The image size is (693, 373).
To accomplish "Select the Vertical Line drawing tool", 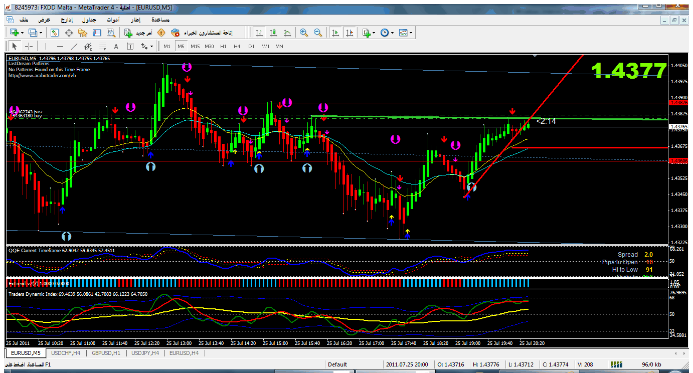I will click(x=46, y=46).
